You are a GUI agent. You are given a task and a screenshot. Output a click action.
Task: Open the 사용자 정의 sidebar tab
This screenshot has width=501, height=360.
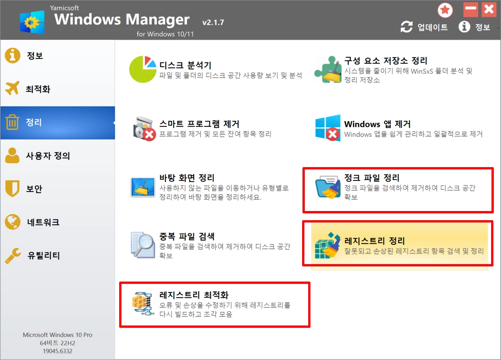pos(58,156)
